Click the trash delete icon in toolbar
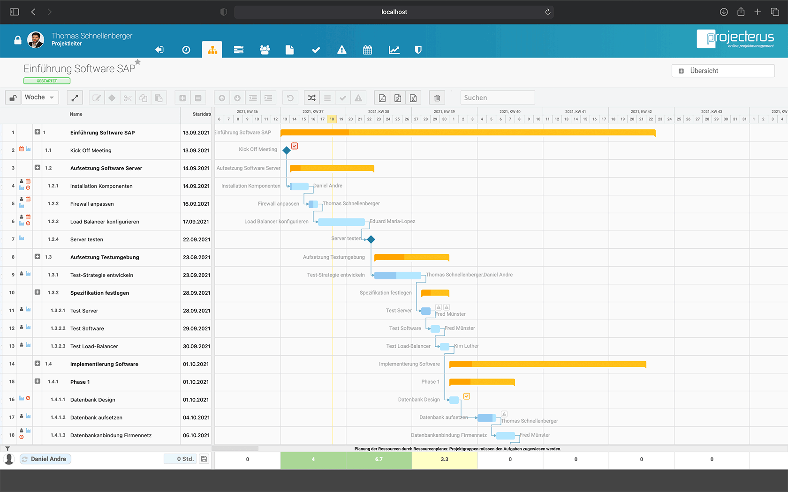 437,98
